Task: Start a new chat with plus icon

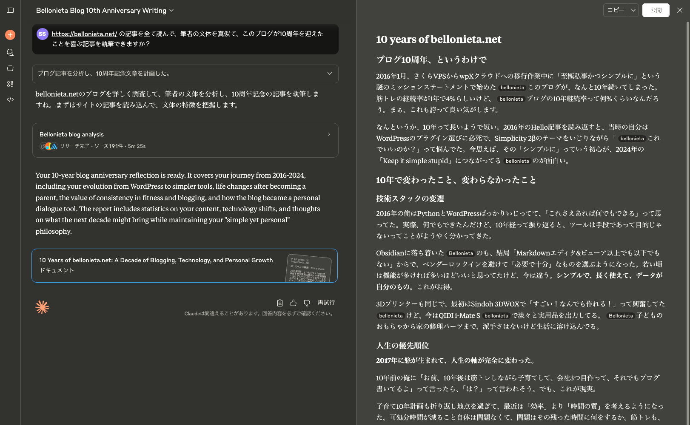Action: [10, 35]
